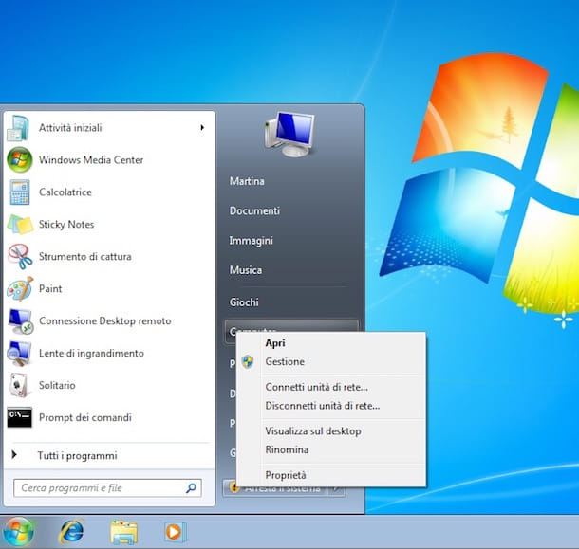The image size is (579, 549).
Task: Open the Giochi link
Action: click(x=244, y=302)
